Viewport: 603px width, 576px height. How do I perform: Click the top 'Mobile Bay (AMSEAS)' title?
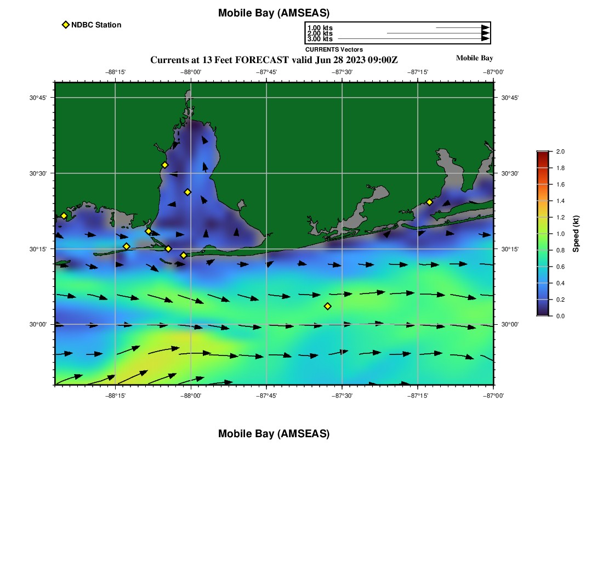coord(274,13)
